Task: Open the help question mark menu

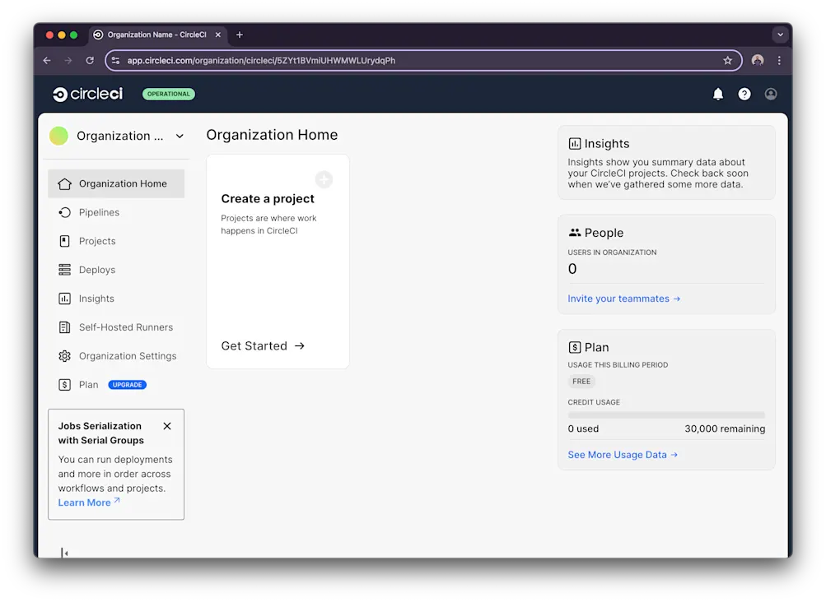Action: click(x=744, y=95)
